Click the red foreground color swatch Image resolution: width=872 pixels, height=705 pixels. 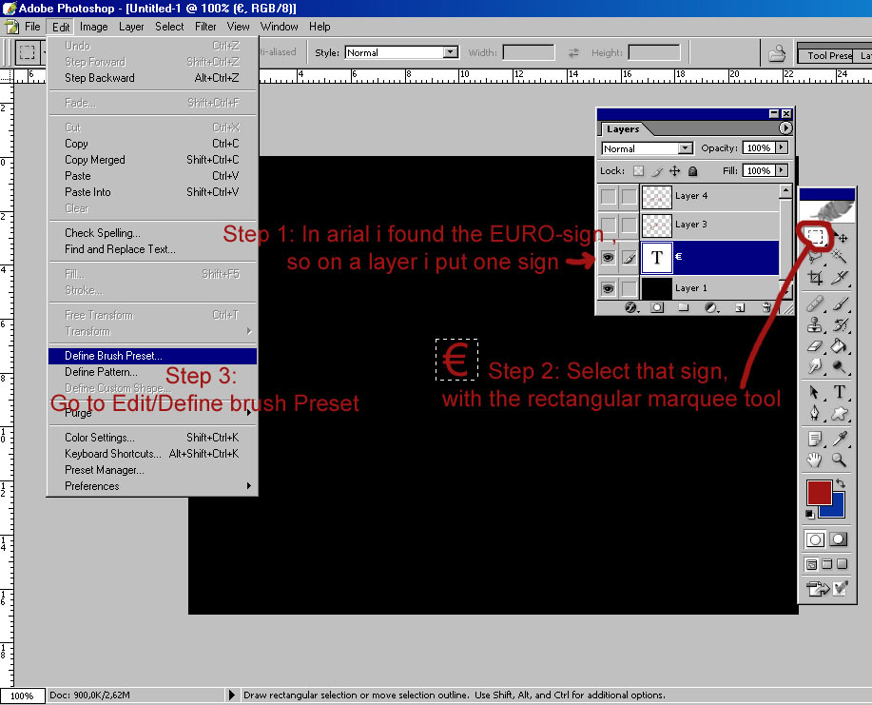(x=818, y=493)
